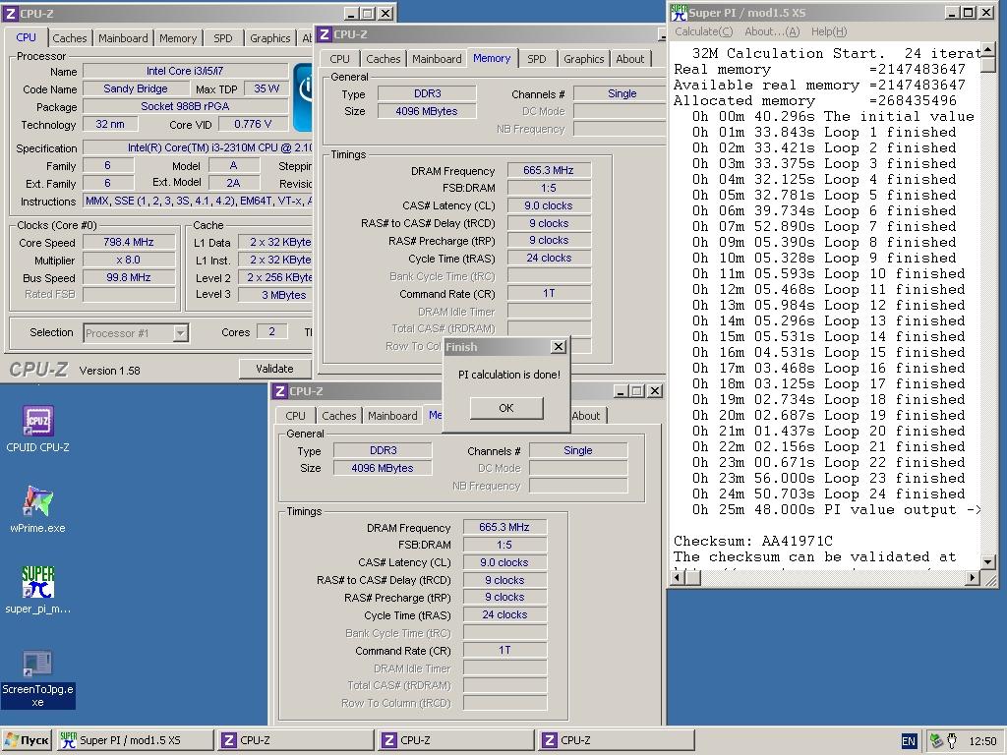
Task: Click the Code Name value Sandy Bridge
Action: (x=136, y=88)
